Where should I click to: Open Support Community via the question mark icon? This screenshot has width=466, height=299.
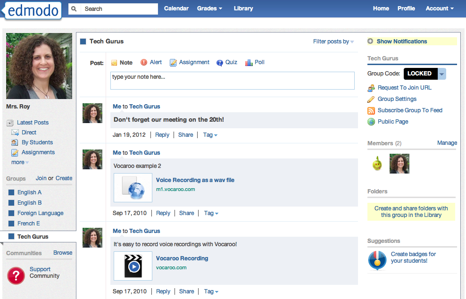(x=16, y=275)
